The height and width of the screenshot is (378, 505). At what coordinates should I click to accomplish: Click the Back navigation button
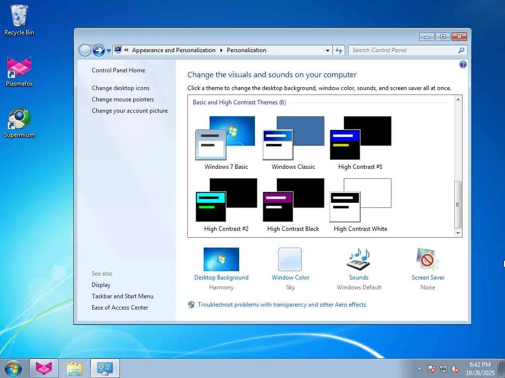(85, 50)
